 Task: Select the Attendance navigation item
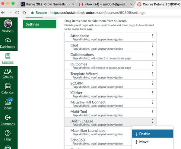(110, 37)
